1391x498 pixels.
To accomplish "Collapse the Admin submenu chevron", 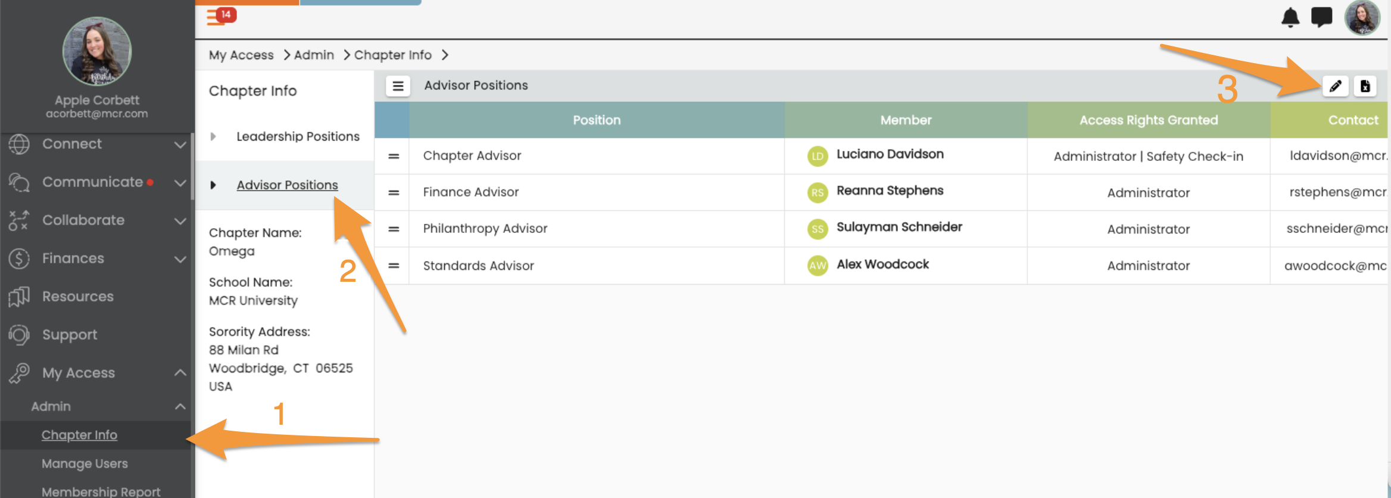I will [x=180, y=406].
